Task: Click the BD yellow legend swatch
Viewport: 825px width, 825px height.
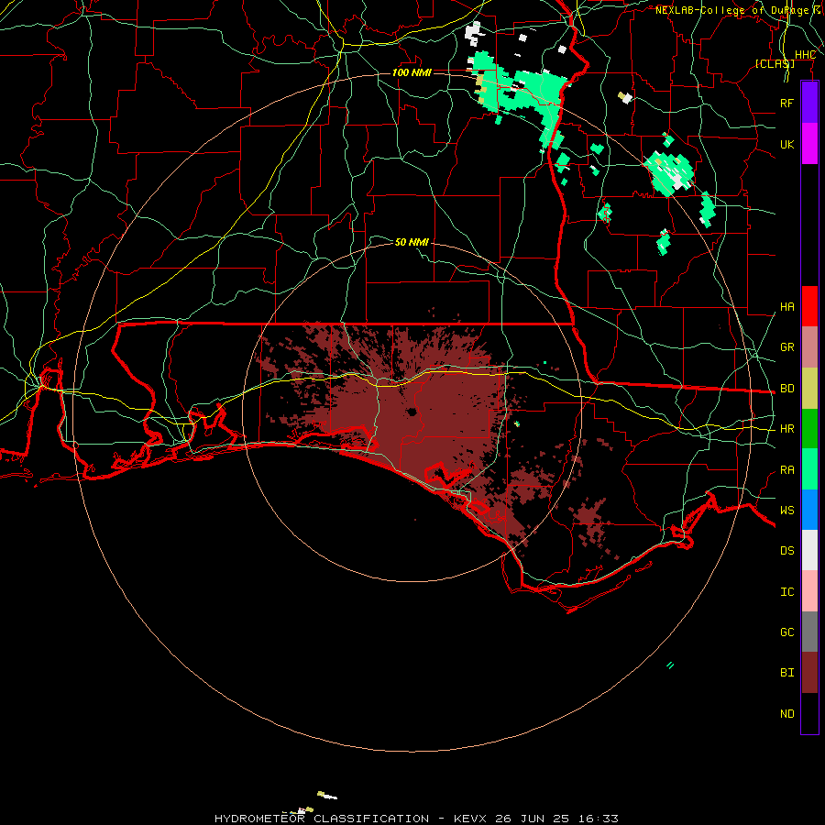Action: click(809, 389)
